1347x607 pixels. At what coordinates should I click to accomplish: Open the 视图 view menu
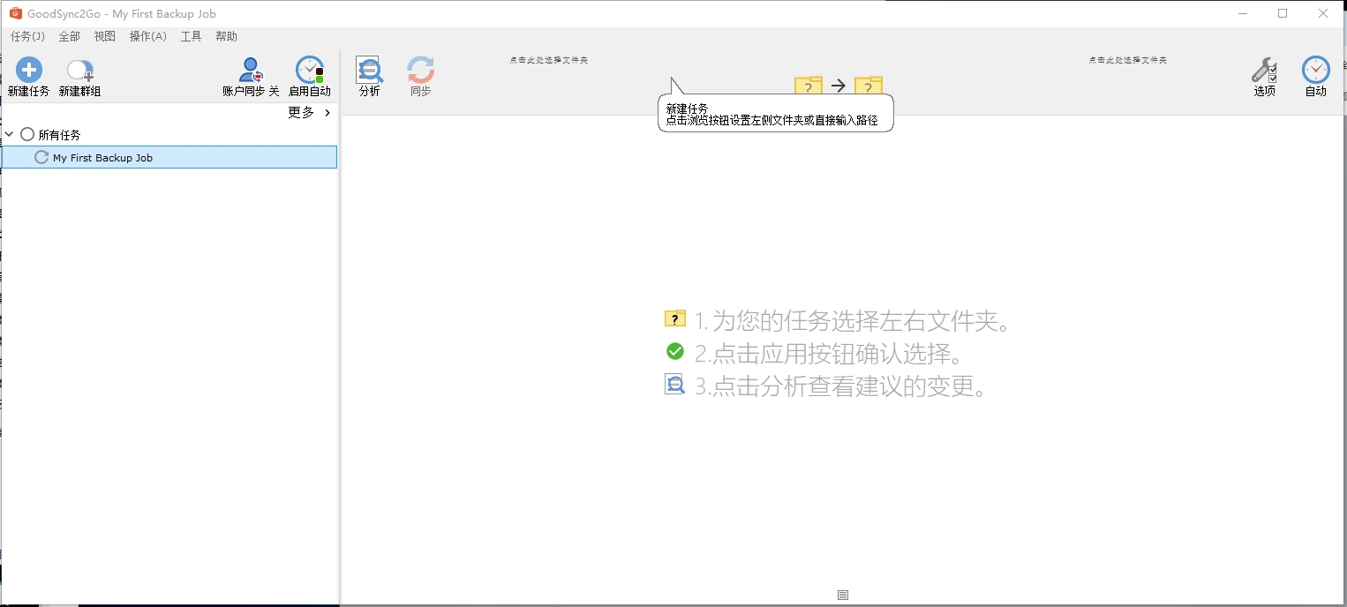tap(104, 36)
